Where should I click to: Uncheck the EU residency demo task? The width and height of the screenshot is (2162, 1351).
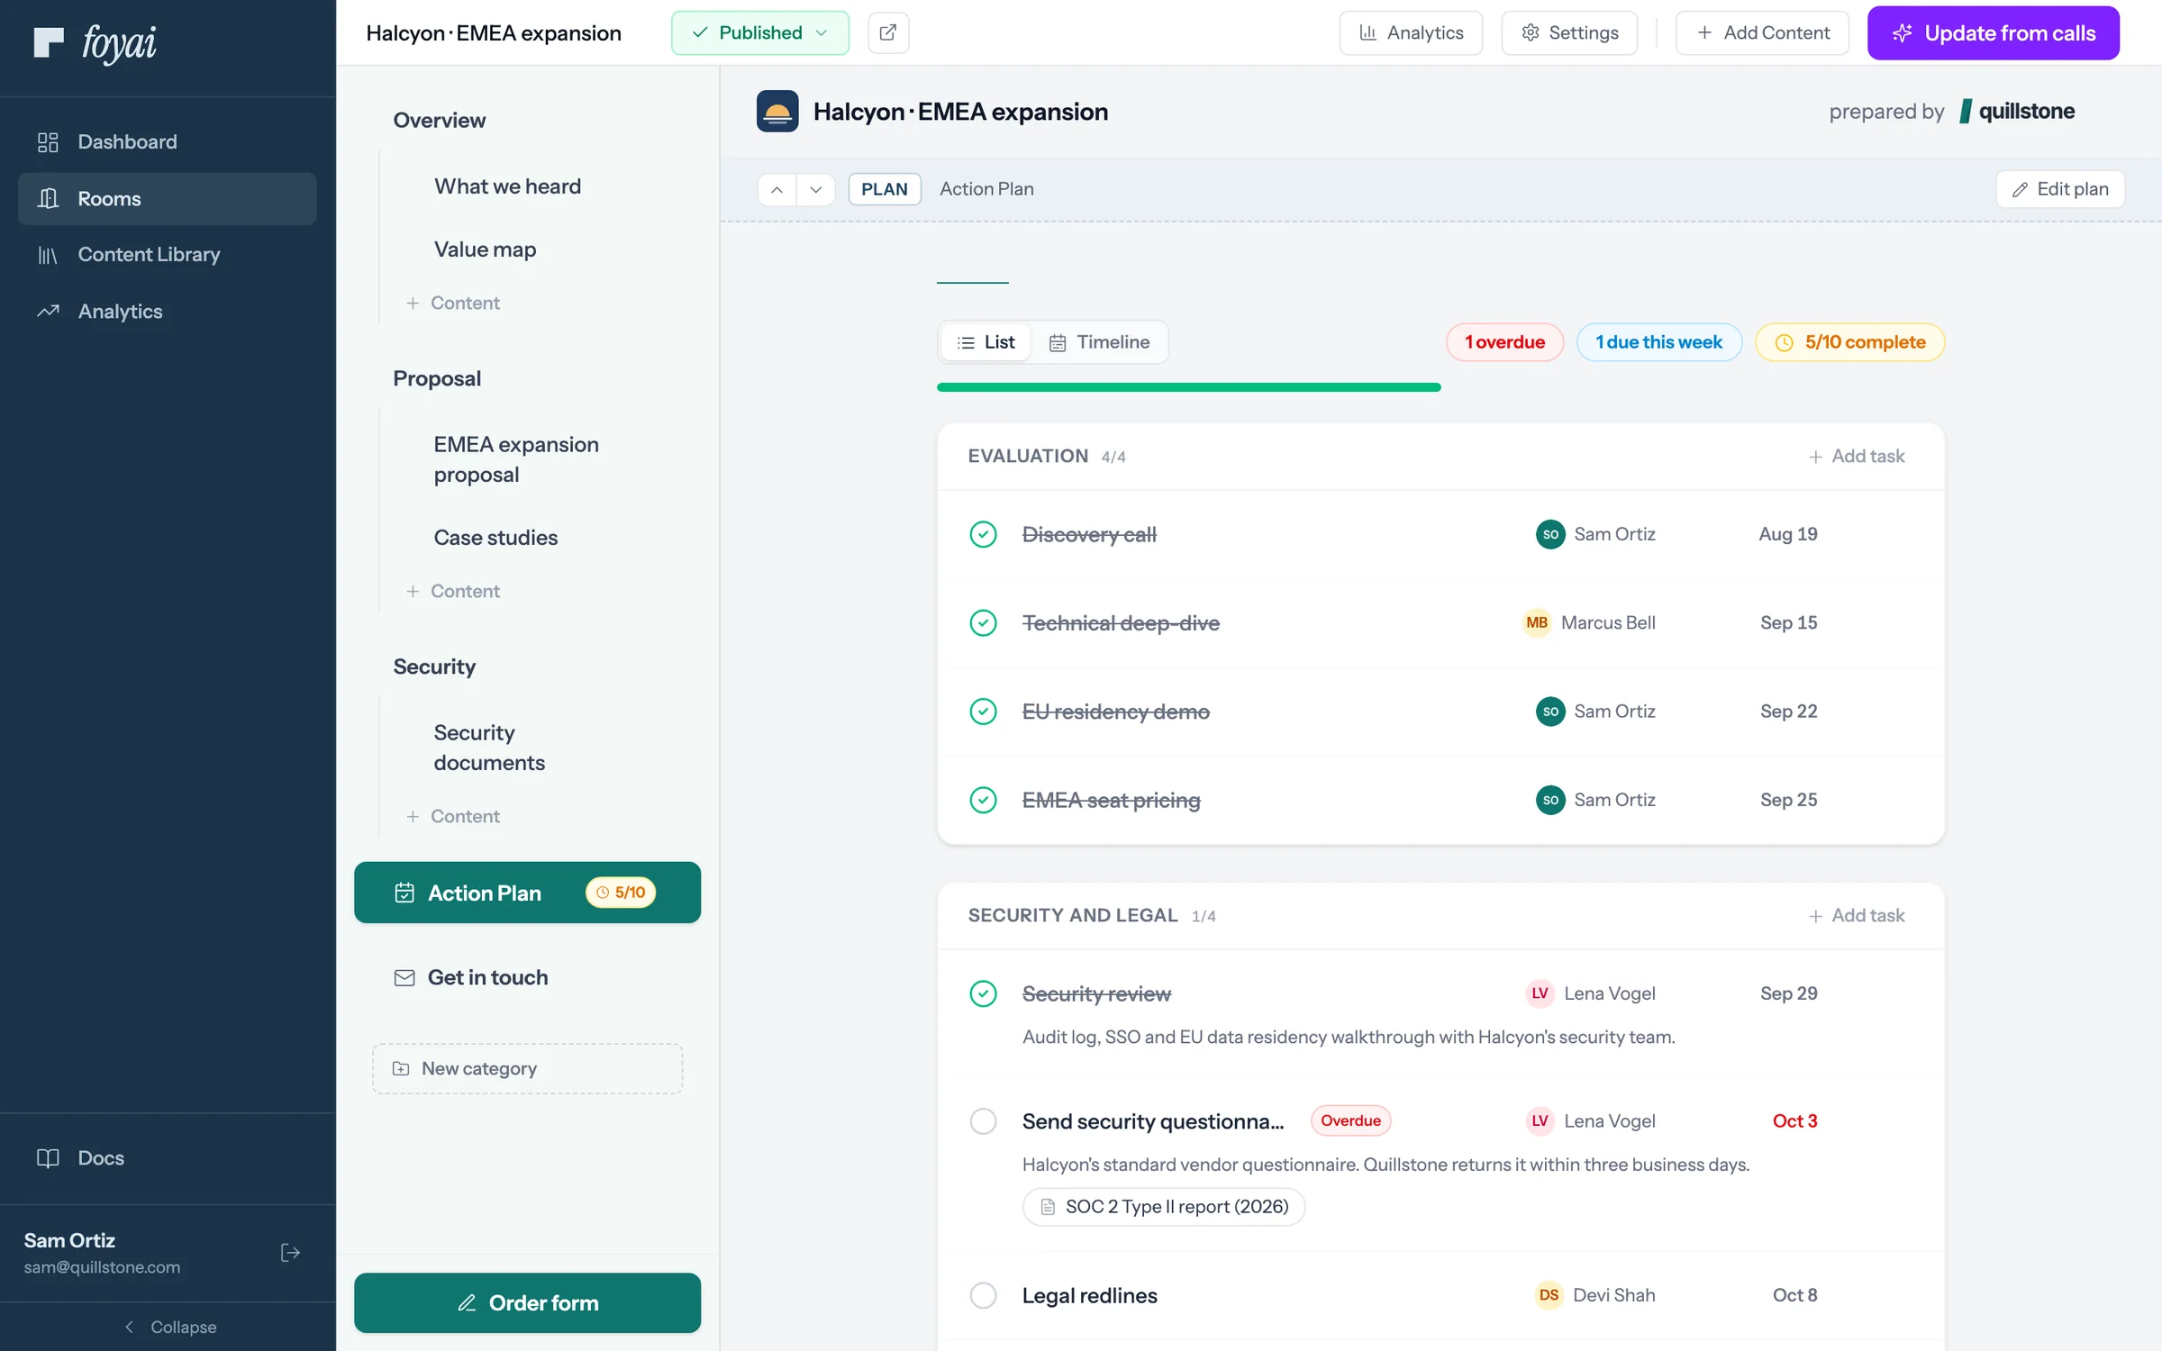pyautogui.click(x=983, y=712)
